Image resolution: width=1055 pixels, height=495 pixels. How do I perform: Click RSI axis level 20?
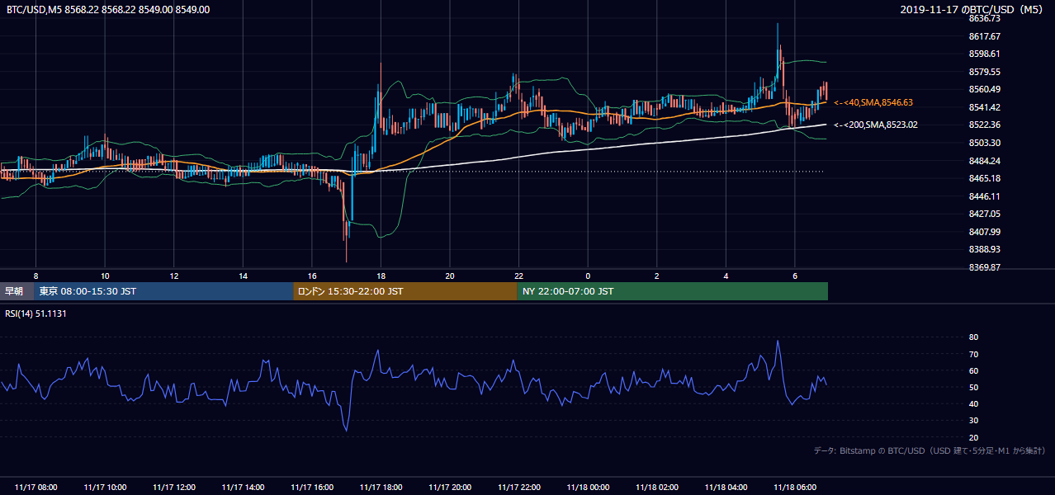tap(974, 437)
